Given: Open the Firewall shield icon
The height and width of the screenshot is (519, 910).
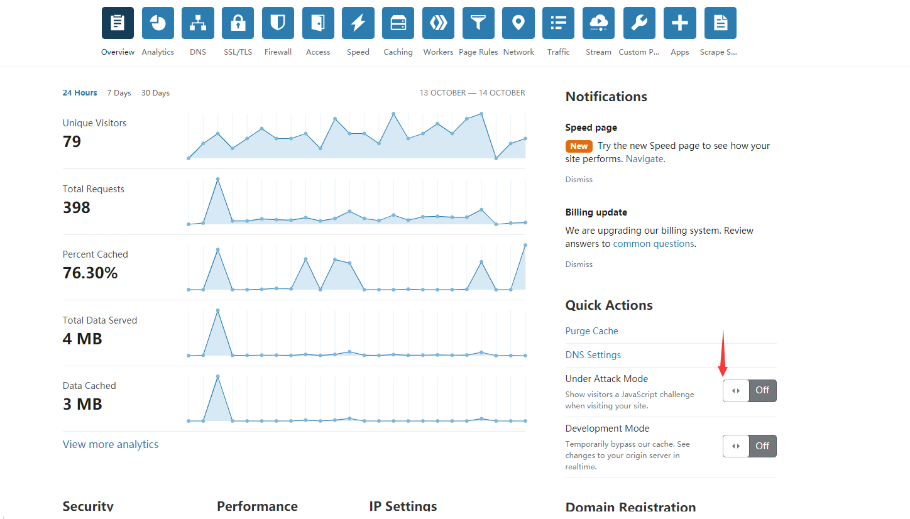Looking at the screenshot, I should pyautogui.click(x=278, y=23).
